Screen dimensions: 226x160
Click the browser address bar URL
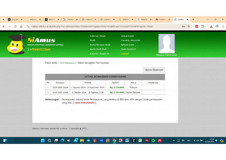click(x=92, y=27)
